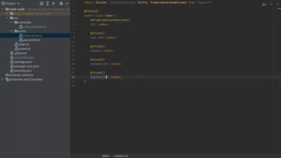Image resolution: width=281 pixels, height=158 pixels.
Task: Expand the node_modules folder
Action: (x=7, y=14)
